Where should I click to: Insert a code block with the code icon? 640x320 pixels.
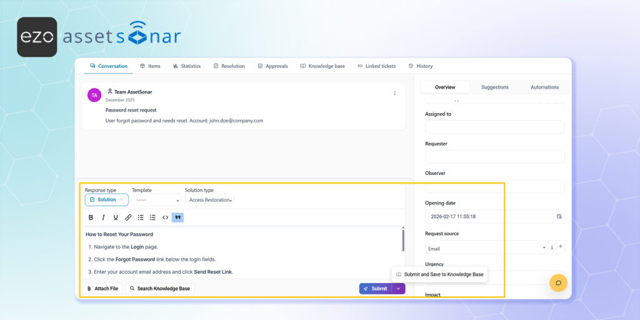coord(166,217)
